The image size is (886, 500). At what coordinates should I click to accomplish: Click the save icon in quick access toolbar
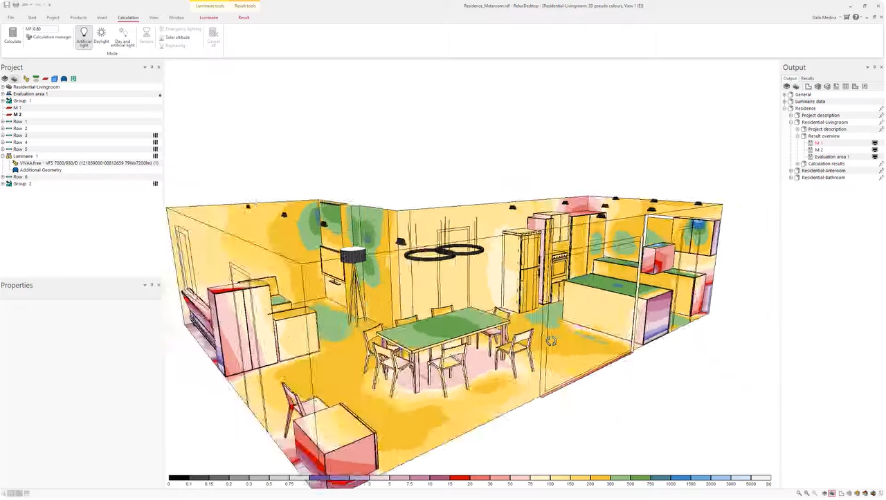7,6
